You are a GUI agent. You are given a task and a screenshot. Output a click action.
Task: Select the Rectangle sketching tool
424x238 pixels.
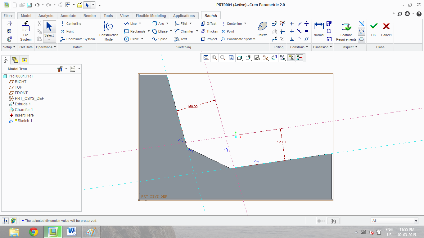tap(135, 31)
